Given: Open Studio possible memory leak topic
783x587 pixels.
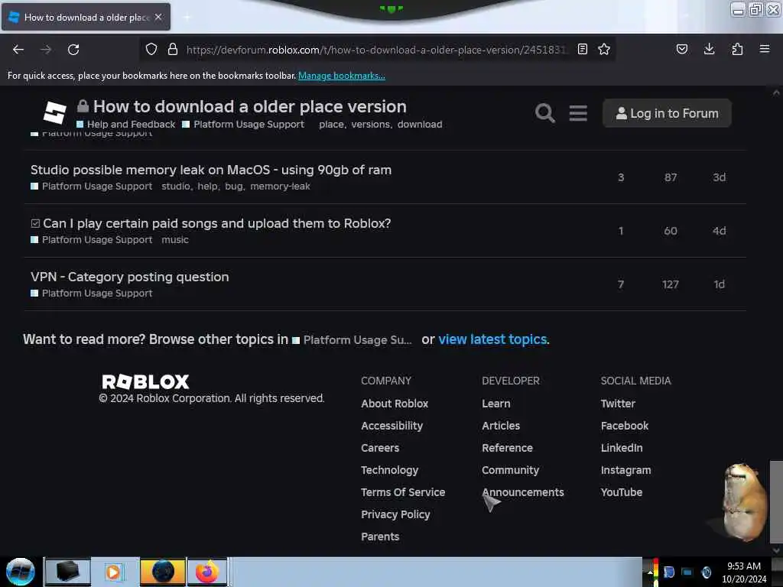Looking at the screenshot, I should pyautogui.click(x=211, y=170).
